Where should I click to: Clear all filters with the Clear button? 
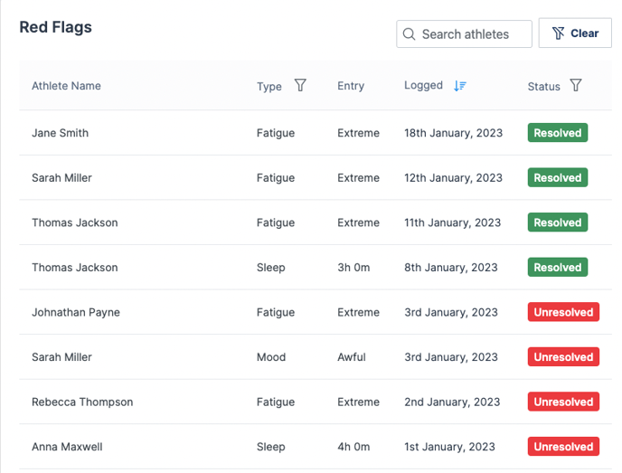click(x=575, y=33)
